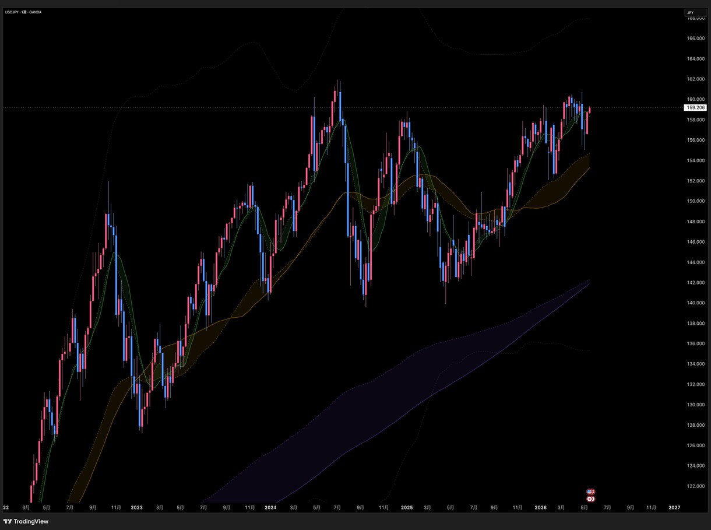
Task: Click the 'USDJPY · 1週 · OANDA' chart title
Action: pyautogui.click(x=24, y=12)
